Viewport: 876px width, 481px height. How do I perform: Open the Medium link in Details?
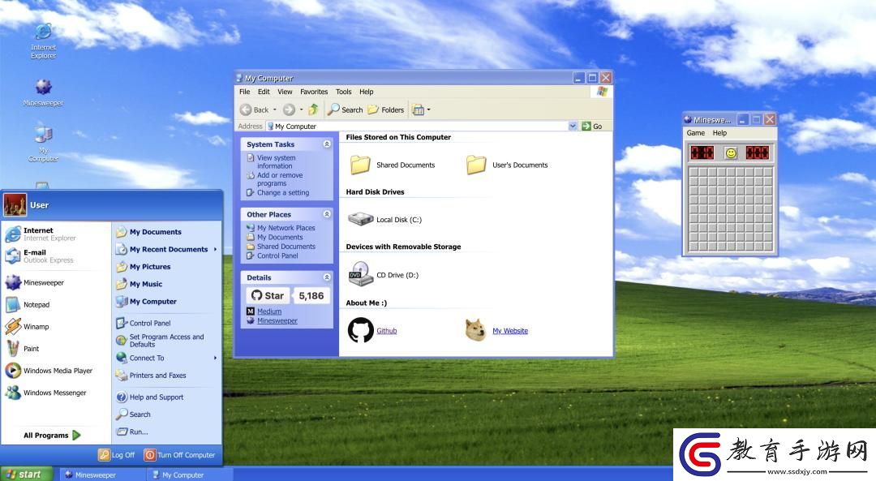(269, 311)
